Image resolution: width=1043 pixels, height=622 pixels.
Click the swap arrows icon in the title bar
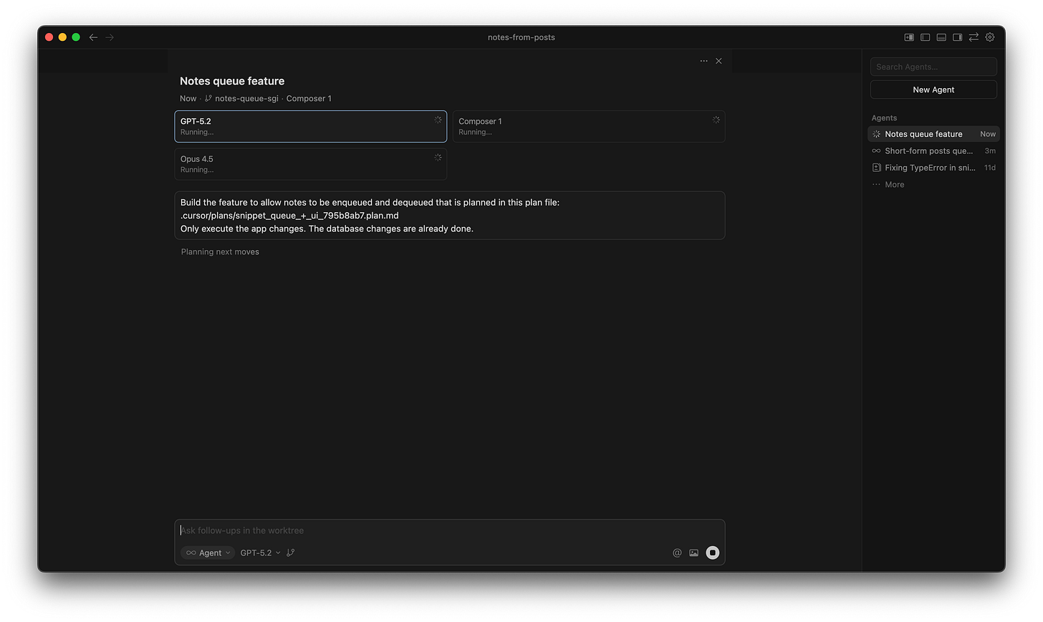tap(974, 37)
